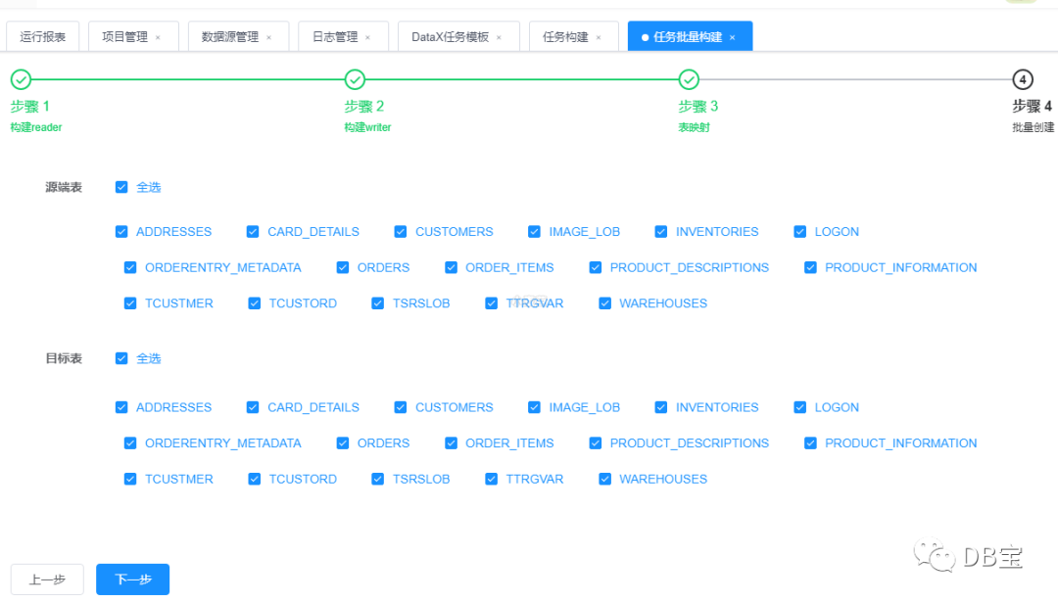Image resolution: width=1058 pixels, height=603 pixels.
Task: Uncheck WAREHOUSES in 源端表
Action: [x=604, y=302]
